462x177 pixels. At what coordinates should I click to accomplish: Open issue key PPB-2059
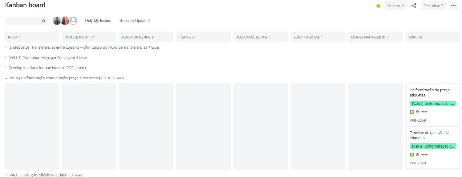pos(418,121)
